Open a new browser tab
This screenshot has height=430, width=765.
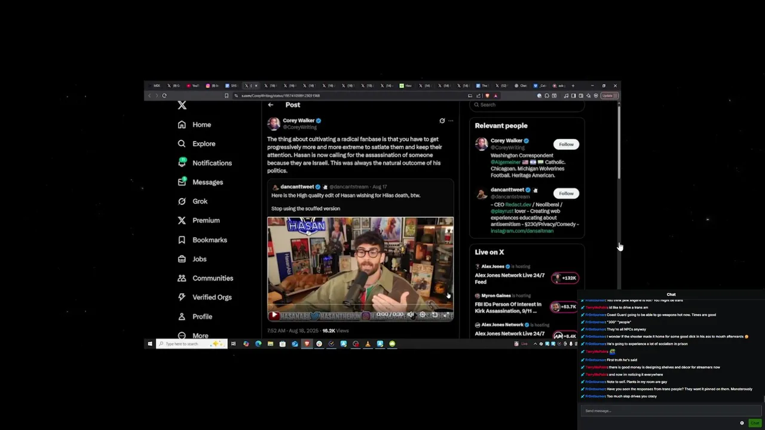coord(573,86)
